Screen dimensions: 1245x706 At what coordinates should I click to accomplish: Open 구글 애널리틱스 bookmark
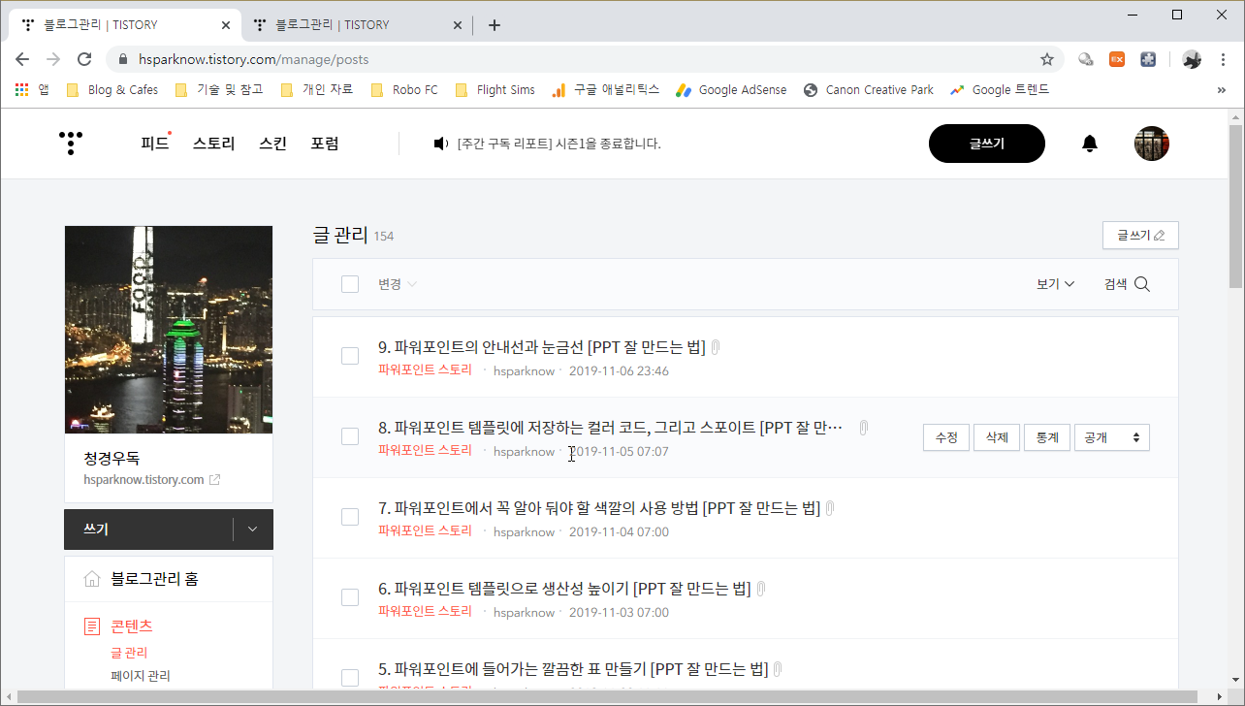[606, 90]
